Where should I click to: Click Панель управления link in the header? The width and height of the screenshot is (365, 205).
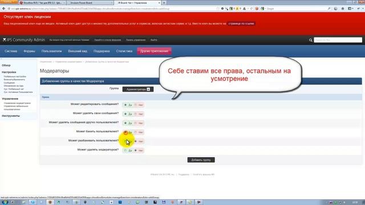(136, 40)
